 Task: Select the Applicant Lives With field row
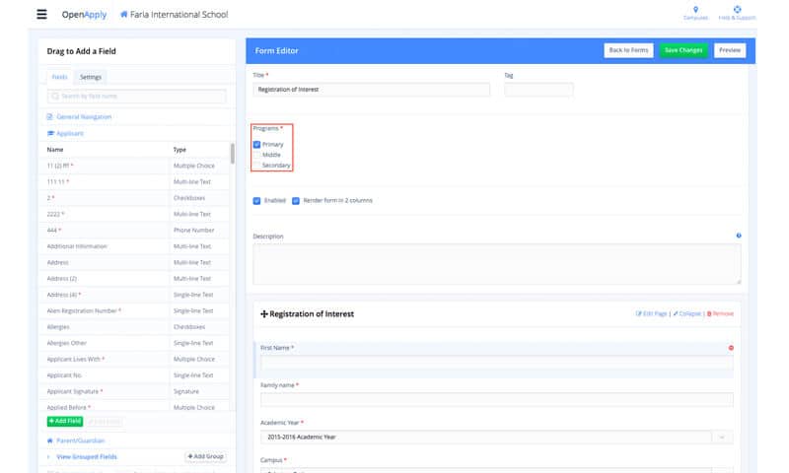pyautogui.click(x=134, y=360)
